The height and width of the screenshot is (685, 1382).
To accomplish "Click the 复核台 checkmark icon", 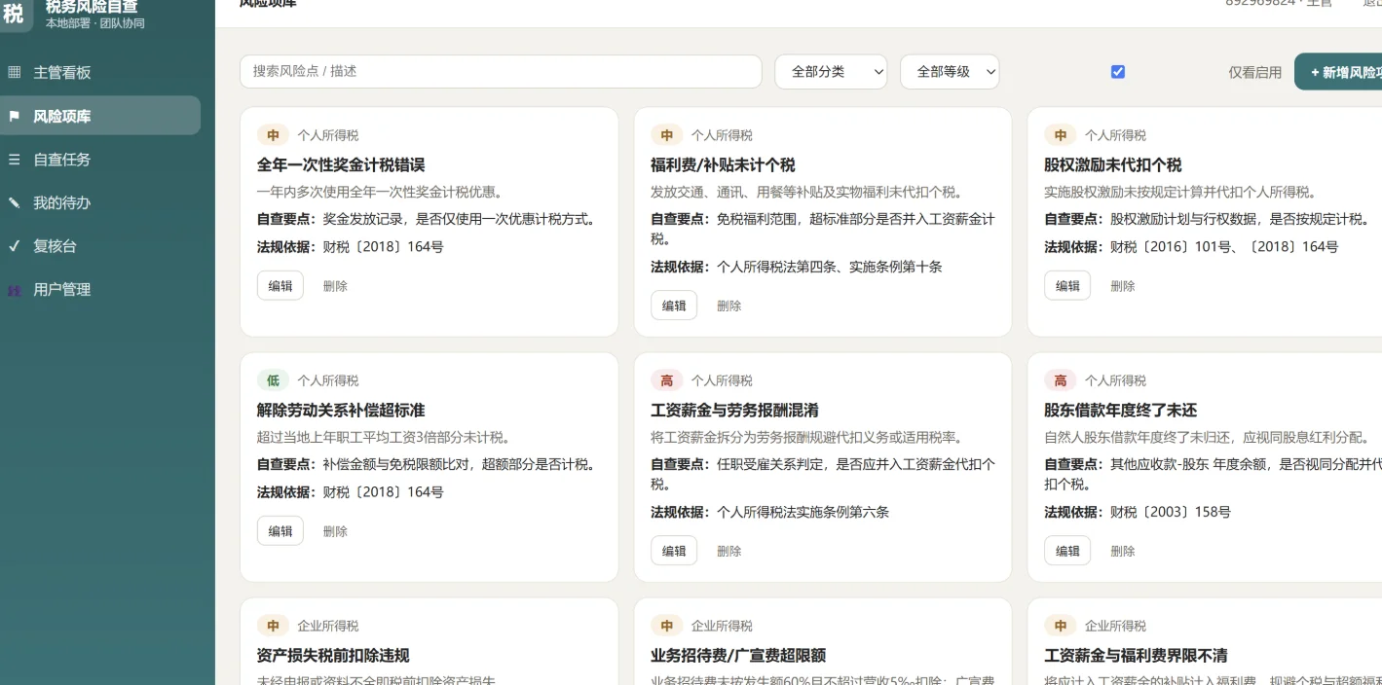I will click(x=14, y=246).
